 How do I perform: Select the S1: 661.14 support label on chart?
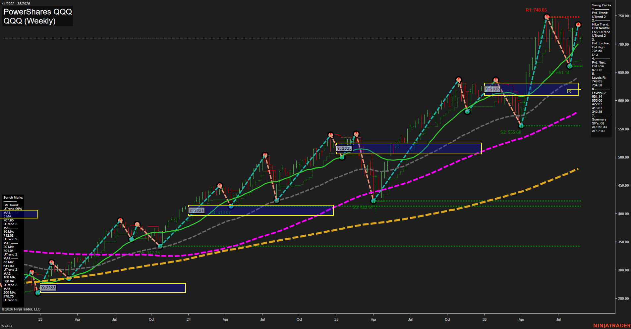[559, 72]
